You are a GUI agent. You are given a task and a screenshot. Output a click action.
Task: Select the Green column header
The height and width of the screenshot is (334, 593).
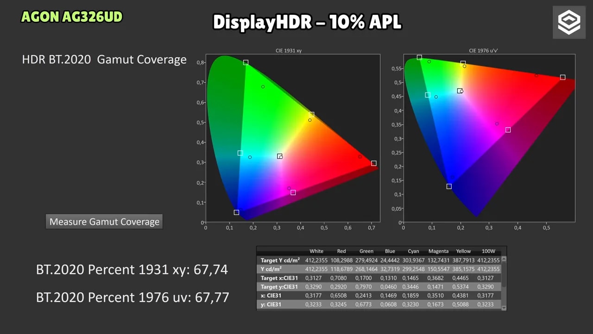[366, 251]
